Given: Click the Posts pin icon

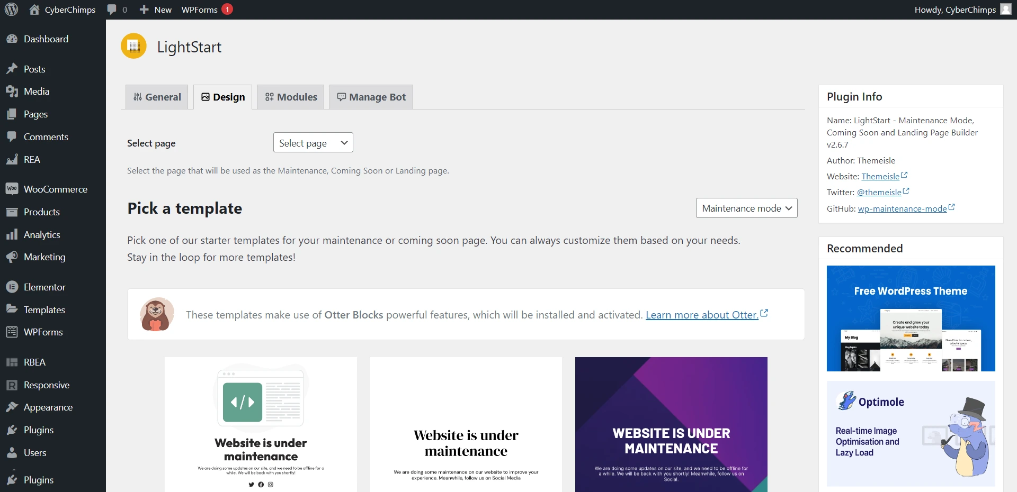Looking at the screenshot, I should [x=12, y=69].
